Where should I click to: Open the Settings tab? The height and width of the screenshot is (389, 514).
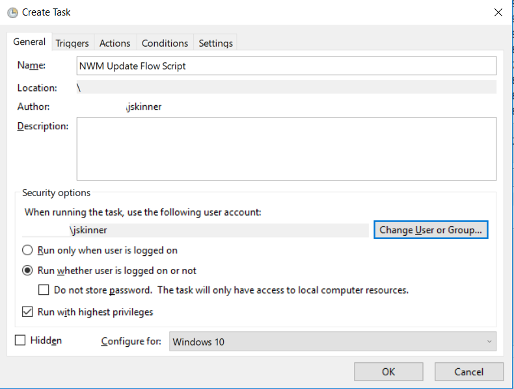pyautogui.click(x=215, y=43)
